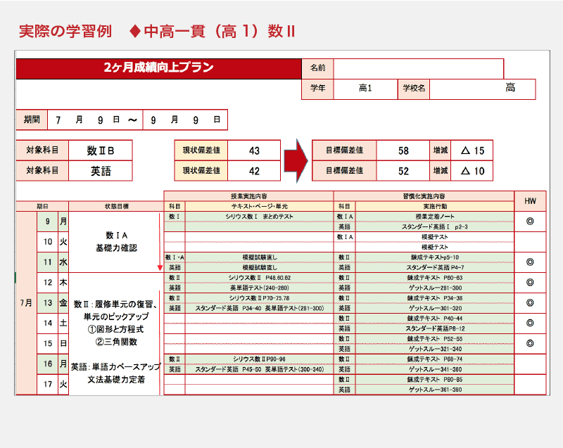563x448 pixels.
Task: Select current deviation value 42
Action: (254, 171)
